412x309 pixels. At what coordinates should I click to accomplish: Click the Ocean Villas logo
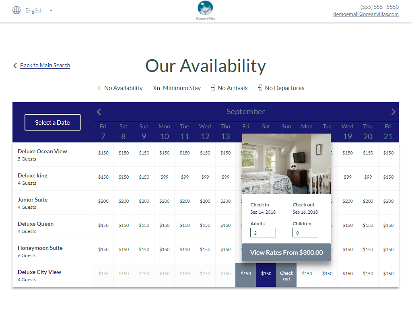pyautogui.click(x=206, y=10)
